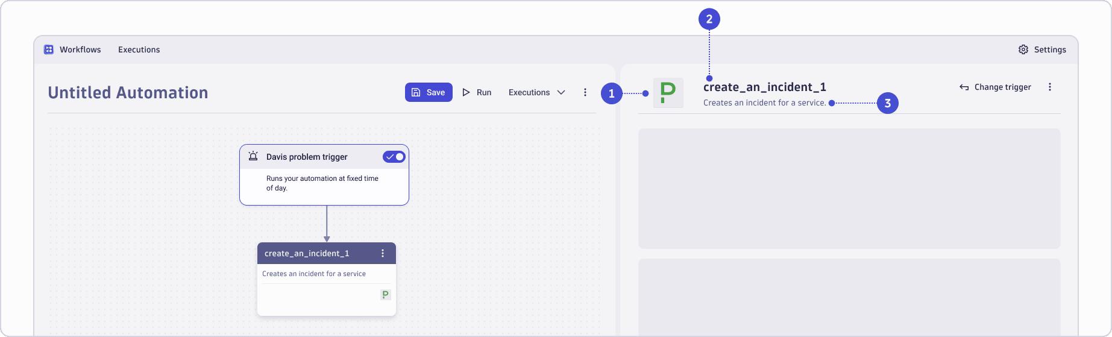
Task: Click the play icon beside Run
Action: tap(466, 92)
